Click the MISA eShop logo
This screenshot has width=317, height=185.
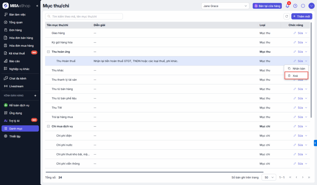[16, 6]
